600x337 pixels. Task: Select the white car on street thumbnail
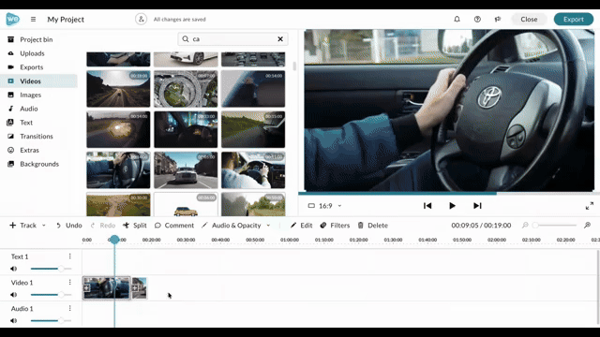click(186, 170)
